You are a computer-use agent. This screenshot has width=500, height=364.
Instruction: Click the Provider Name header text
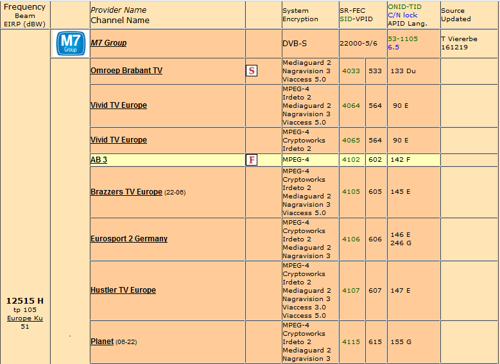[119, 10]
